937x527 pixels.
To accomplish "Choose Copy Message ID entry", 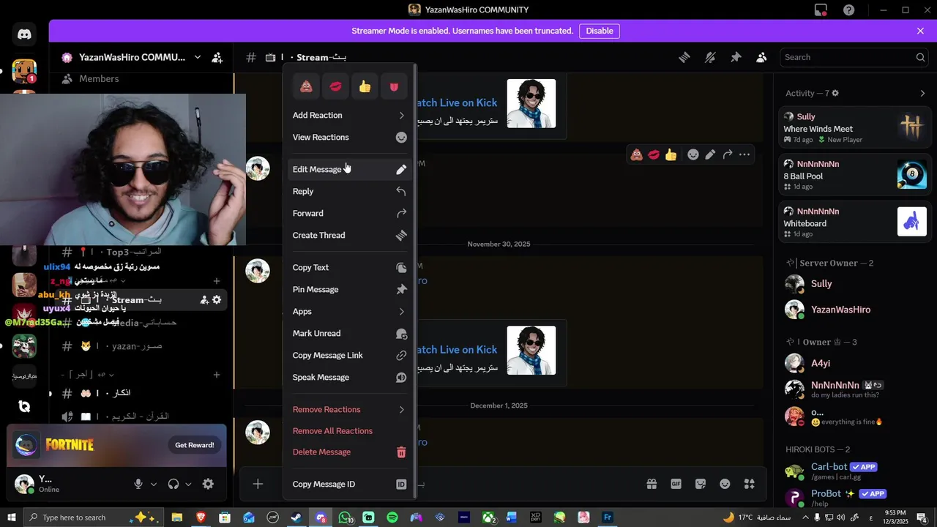I will coord(349,484).
